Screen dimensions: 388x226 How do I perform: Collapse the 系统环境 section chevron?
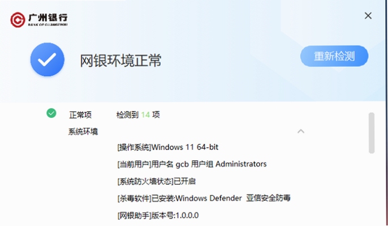click(301, 131)
